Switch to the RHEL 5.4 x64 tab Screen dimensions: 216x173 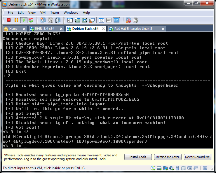(x=46, y=29)
